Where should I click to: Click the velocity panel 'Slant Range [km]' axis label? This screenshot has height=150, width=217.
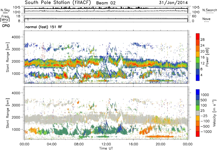pyautogui.click(x=8, y=113)
